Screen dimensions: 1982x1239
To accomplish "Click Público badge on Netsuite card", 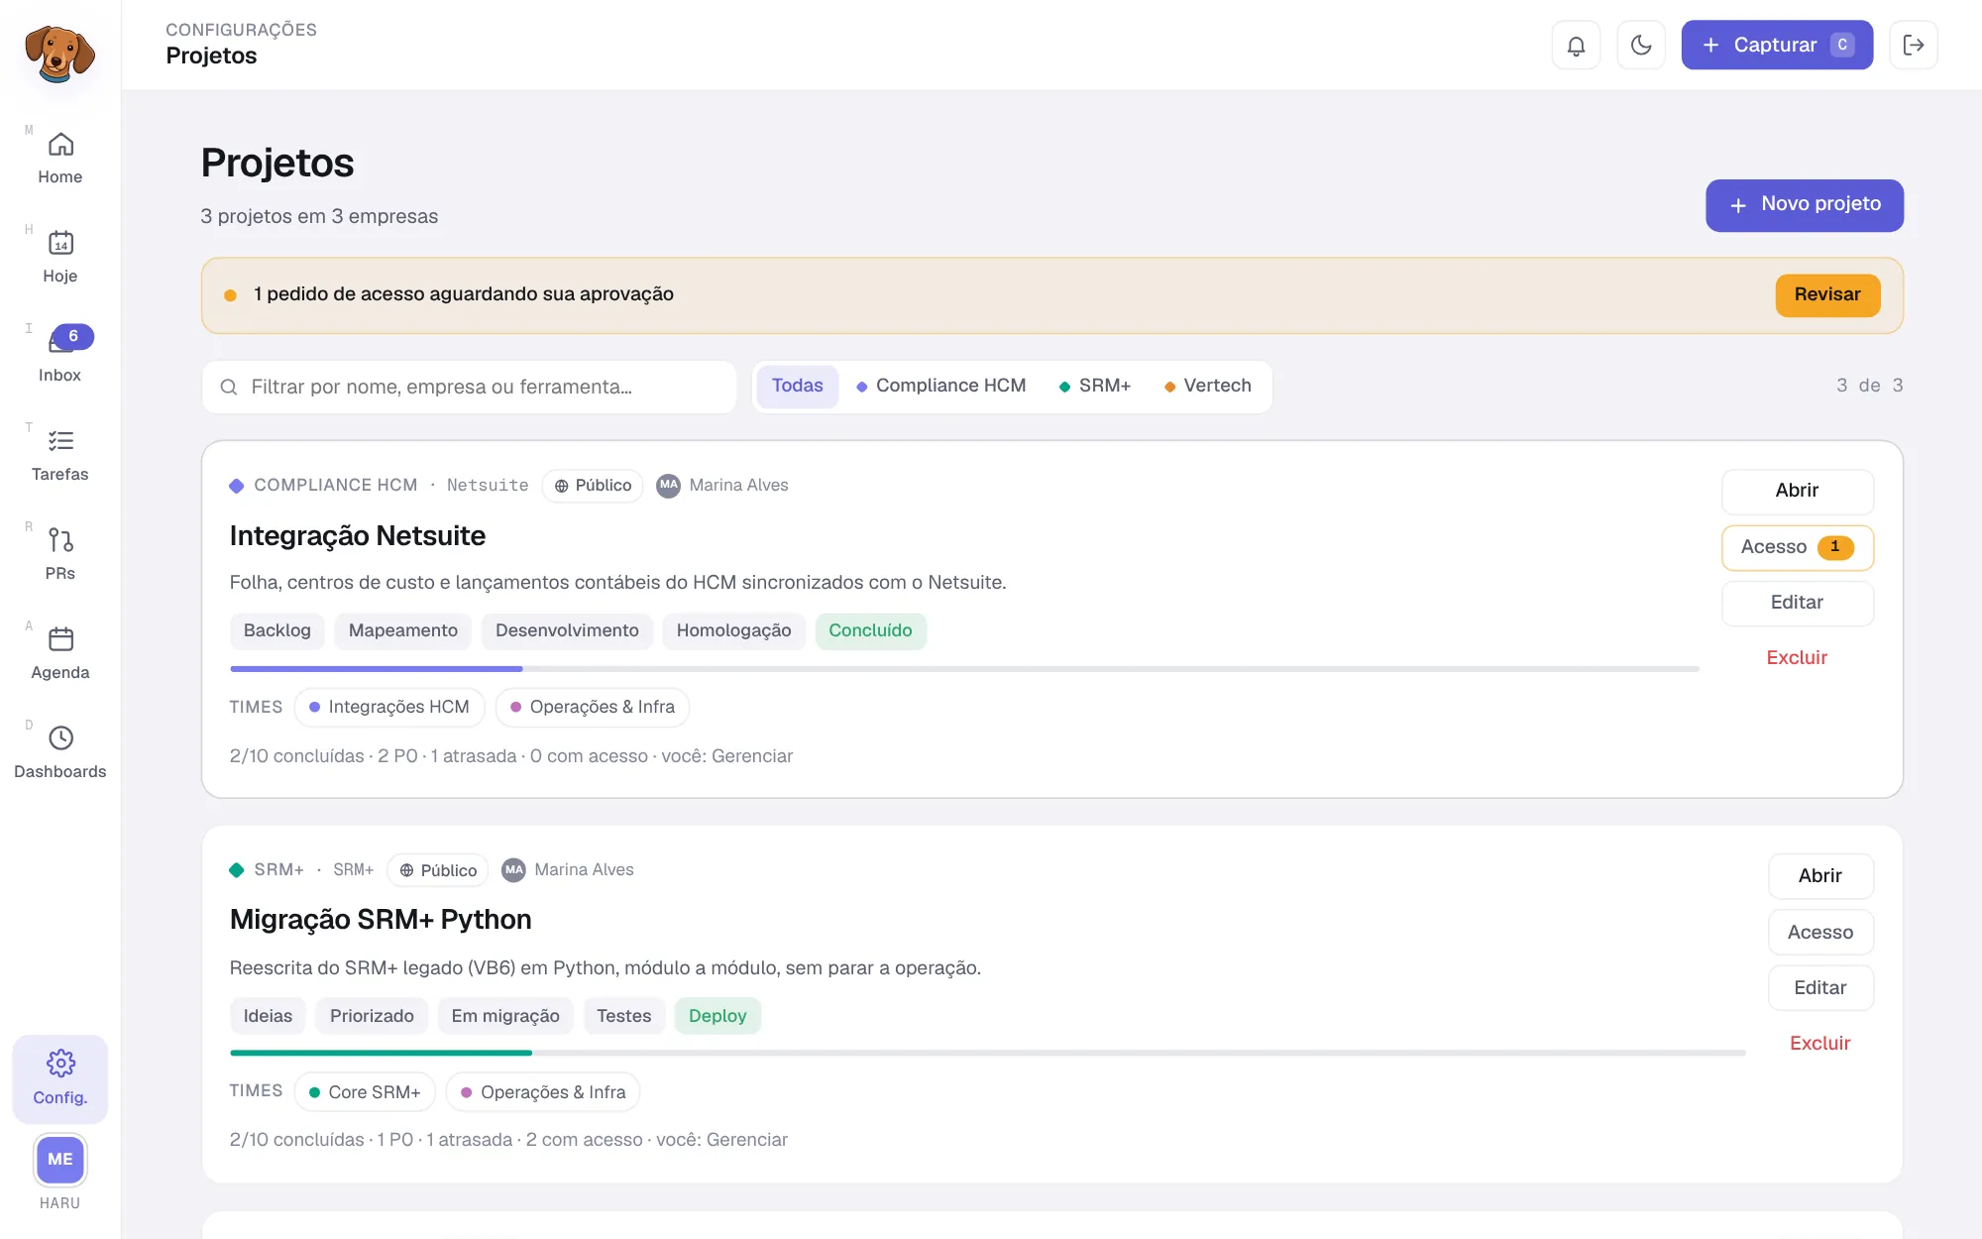I will coord(593,486).
